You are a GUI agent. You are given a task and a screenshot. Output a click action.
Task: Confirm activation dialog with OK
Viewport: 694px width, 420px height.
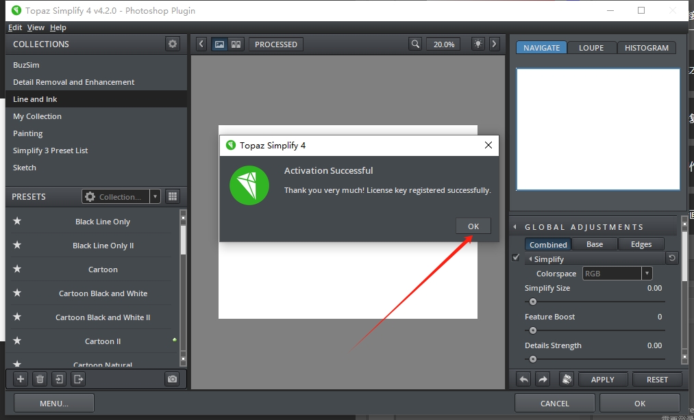[473, 226]
